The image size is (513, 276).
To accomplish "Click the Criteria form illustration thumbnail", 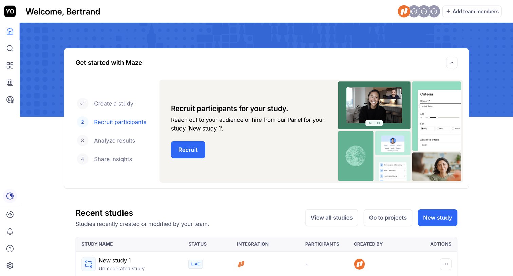I will 437,116.
